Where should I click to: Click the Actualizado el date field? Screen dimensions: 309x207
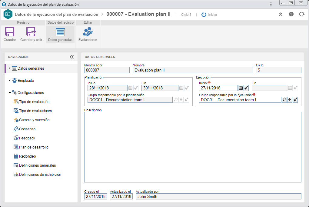(x=121, y=196)
